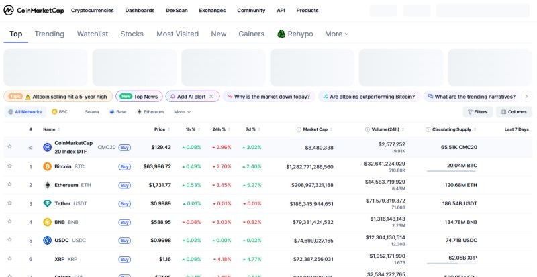This screenshot has width=537, height=277.
Task: Click Market Cap info icon
Action: [x=299, y=129]
